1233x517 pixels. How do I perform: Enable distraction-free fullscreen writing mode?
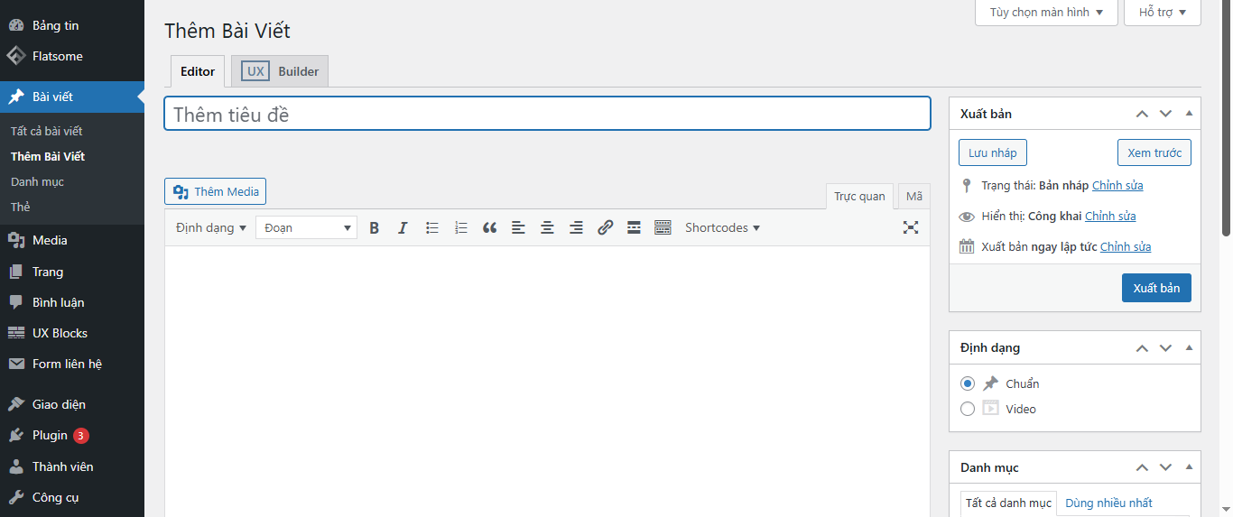(911, 227)
